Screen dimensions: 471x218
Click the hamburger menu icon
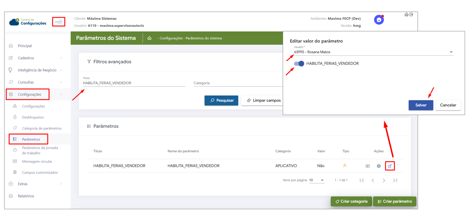(x=59, y=22)
